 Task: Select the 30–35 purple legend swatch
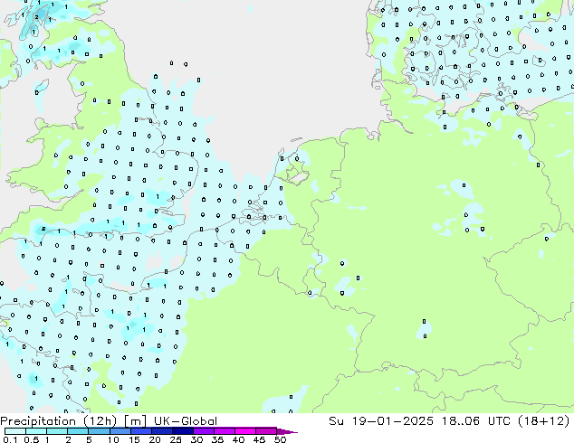point(204,431)
